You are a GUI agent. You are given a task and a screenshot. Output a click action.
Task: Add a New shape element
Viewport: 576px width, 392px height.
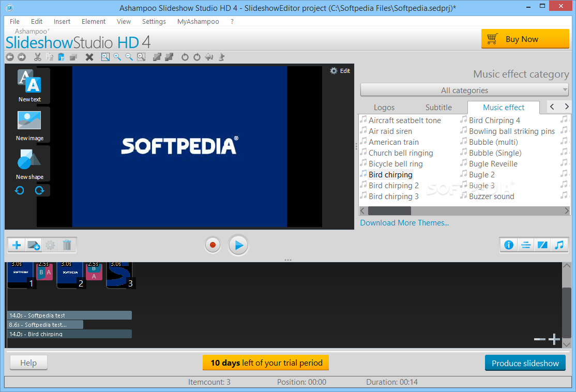pyautogui.click(x=29, y=164)
